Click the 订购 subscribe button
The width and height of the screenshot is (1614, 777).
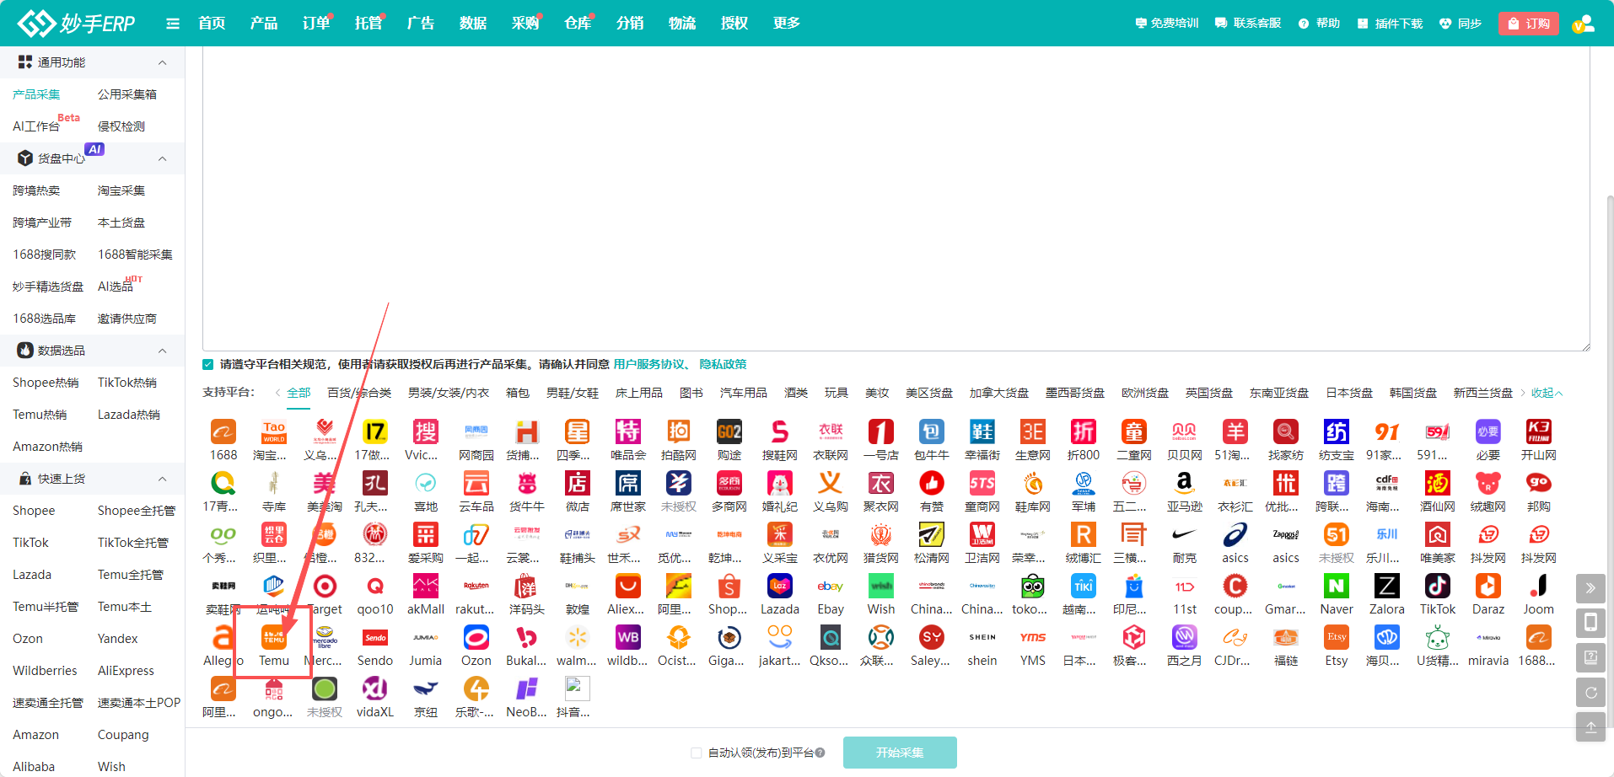[1529, 24]
